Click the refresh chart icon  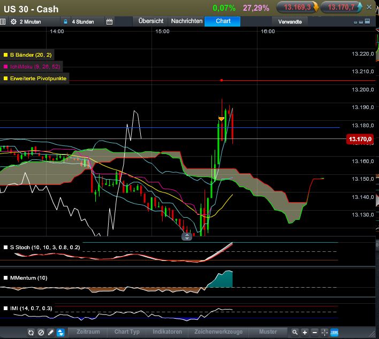tap(31, 332)
